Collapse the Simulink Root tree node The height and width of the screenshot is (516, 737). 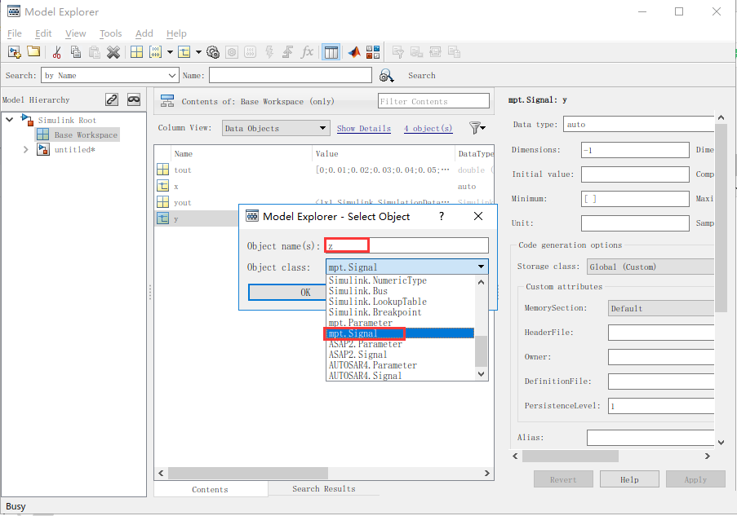[10, 120]
